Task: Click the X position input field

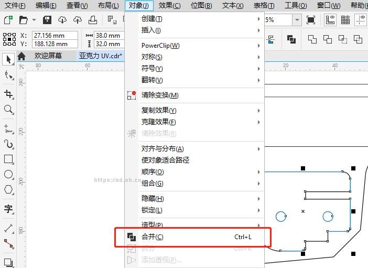Action: coord(55,36)
